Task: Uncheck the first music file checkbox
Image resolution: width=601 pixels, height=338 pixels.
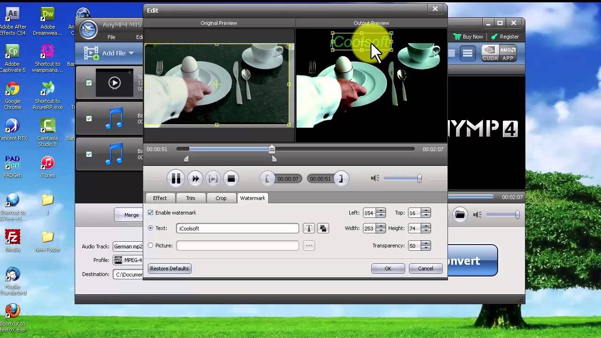Action: point(89,119)
